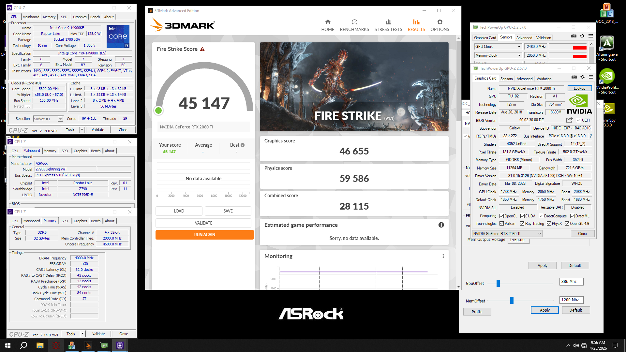Click the Fire Strike preview image
Screen dimensions: 626x352
(x=354, y=87)
